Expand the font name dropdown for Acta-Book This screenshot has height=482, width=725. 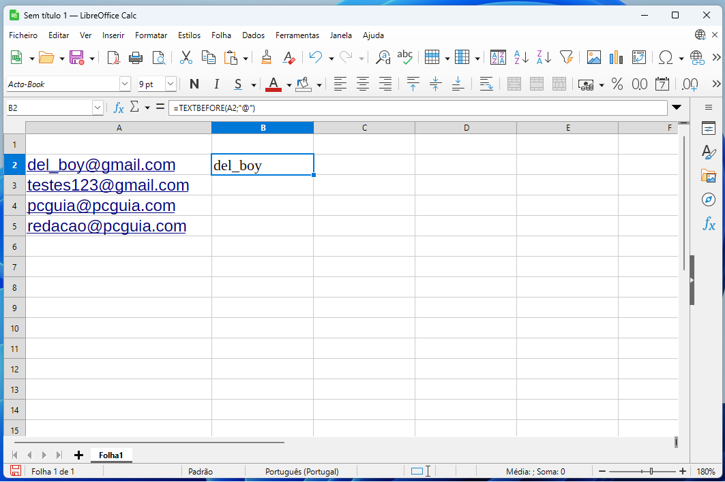[125, 84]
